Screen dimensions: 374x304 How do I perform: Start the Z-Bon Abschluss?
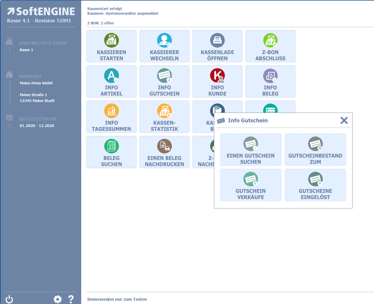[270, 46]
